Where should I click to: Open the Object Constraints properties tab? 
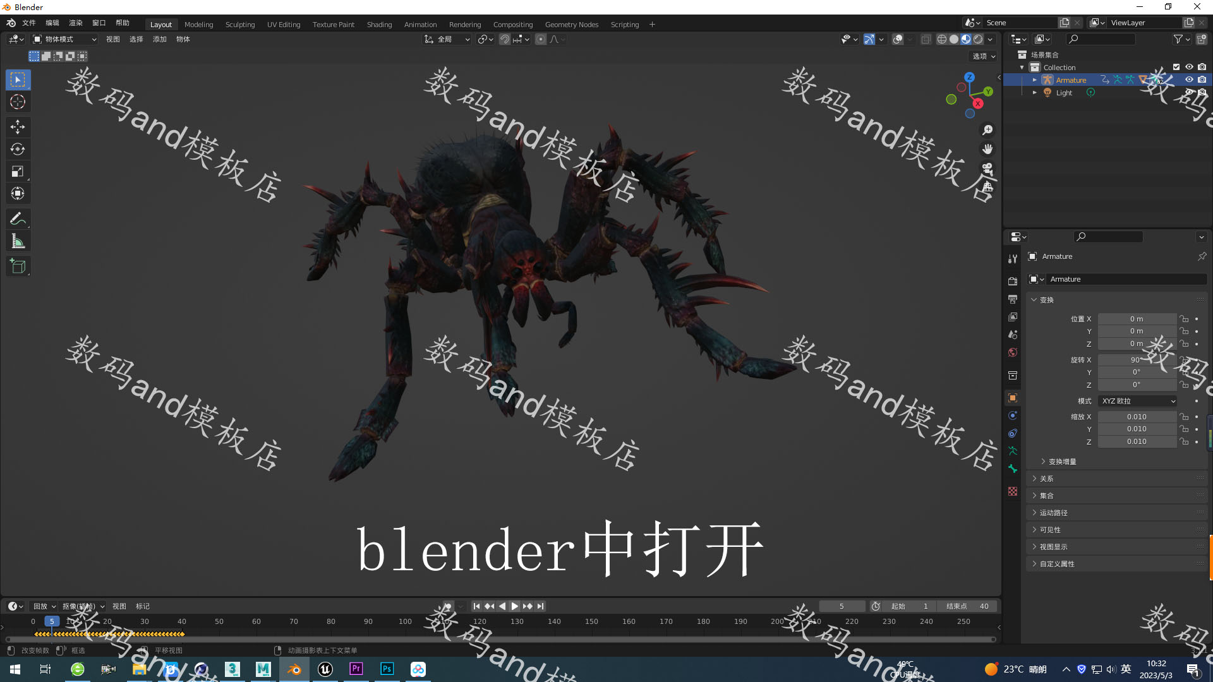1013,433
